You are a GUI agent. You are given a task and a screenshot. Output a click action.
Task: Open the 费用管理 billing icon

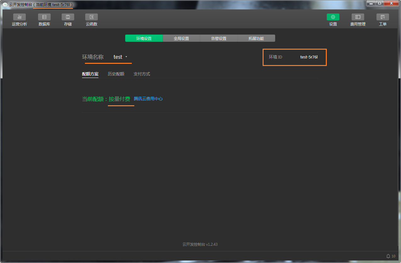tap(358, 17)
